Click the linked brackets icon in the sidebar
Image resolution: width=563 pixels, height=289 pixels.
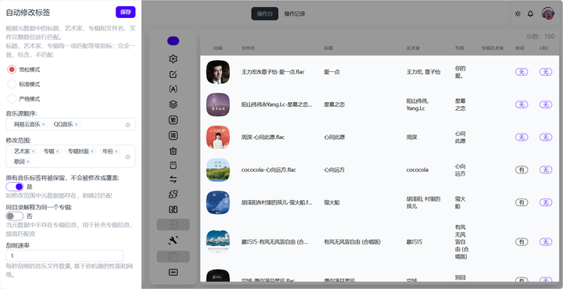pyautogui.click(x=173, y=209)
